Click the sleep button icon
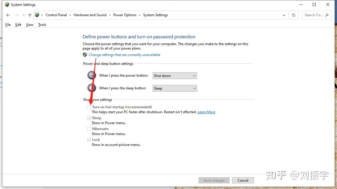This screenshot has height=189, width=337. click(x=92, y=88)
